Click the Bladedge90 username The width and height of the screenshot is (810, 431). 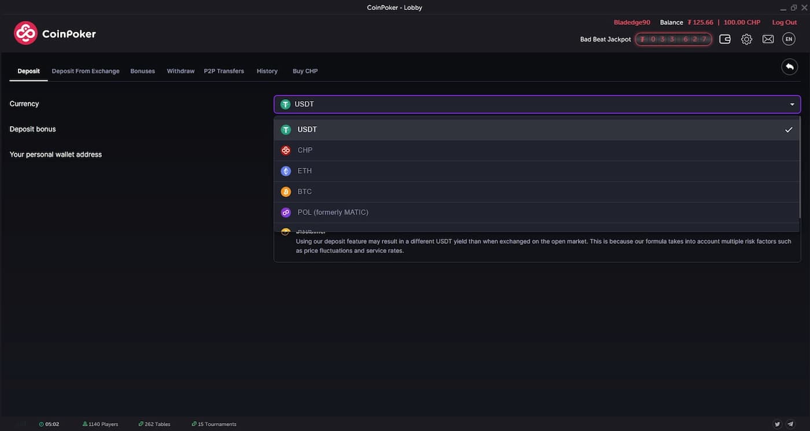point(632,23)
